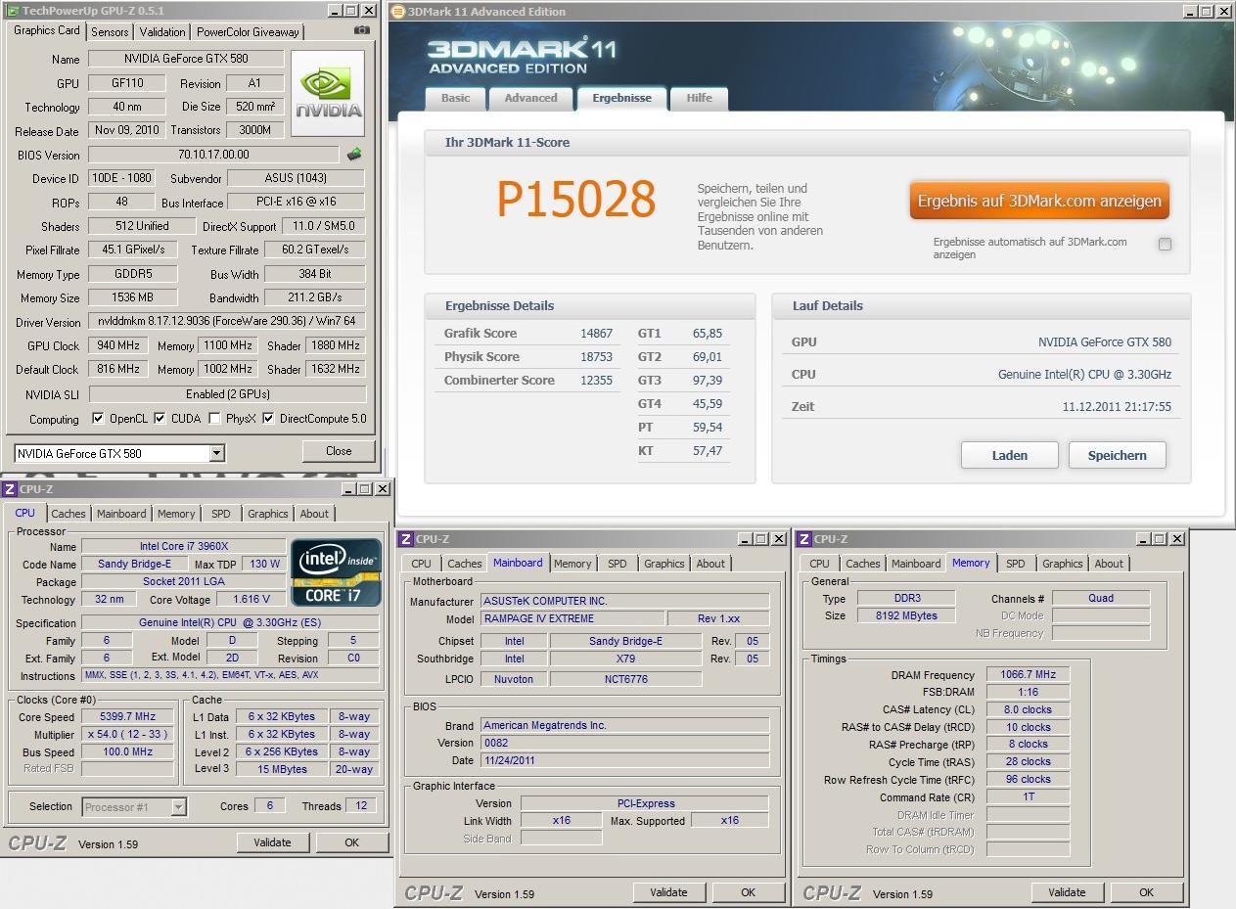
Task: Click the GT4 result 45,59
Action: pyautogui.click(x=707, y=404)
